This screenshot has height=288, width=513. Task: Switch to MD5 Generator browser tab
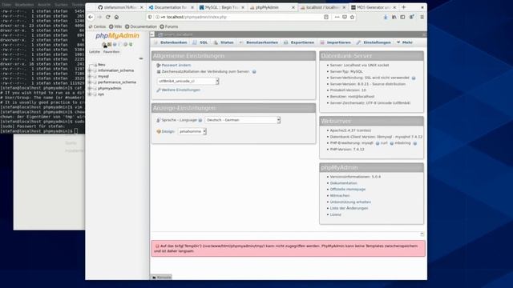[374, 7]
